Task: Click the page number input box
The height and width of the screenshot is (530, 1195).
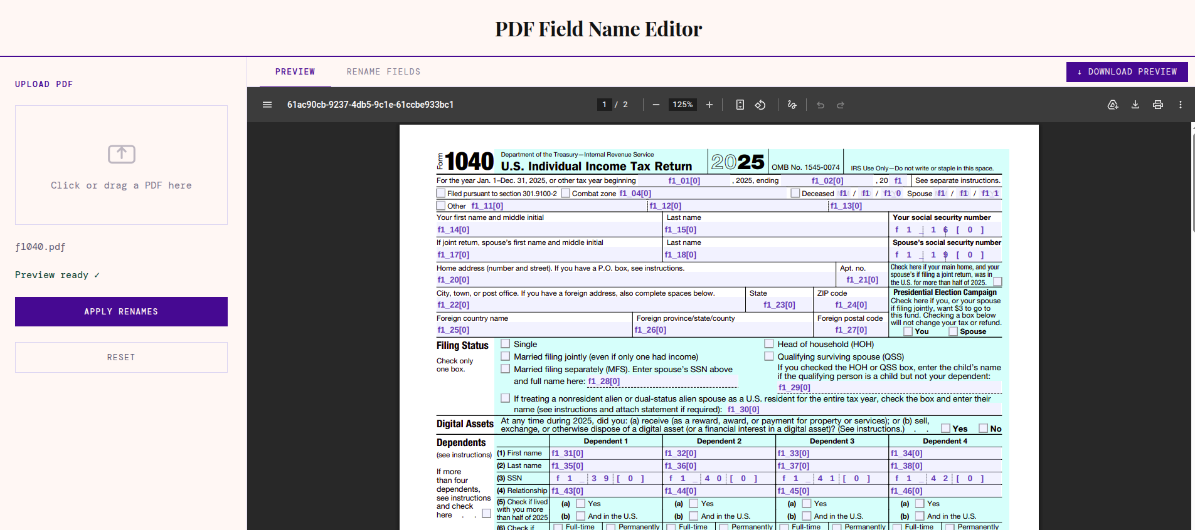Action: tap(604, 105)
